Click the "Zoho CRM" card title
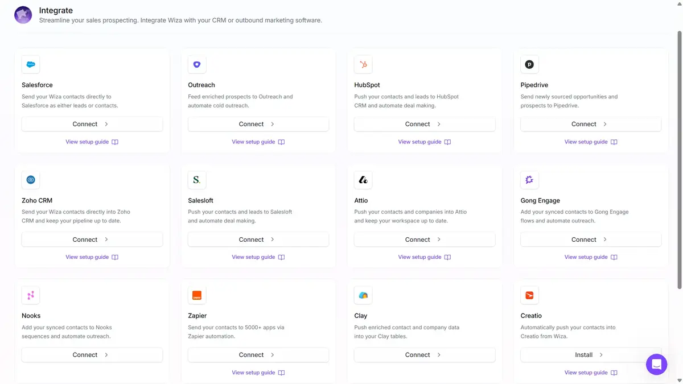 click(37, 200)
